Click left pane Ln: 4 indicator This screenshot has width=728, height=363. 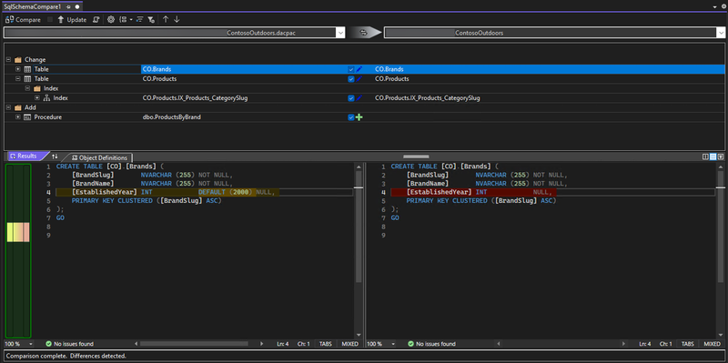click(x=283, y=344)
